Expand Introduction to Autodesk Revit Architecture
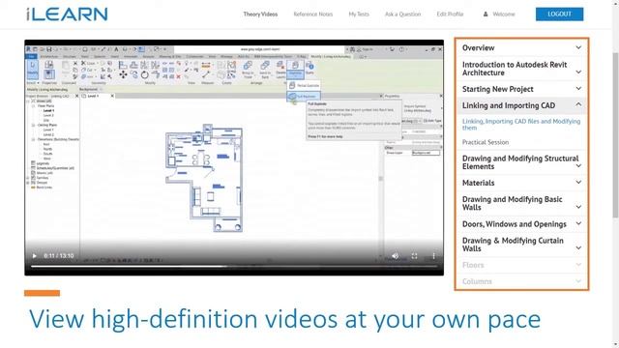The height and width of the screenshot is (348, 619). pyautogui.click(x=521, y=69)
